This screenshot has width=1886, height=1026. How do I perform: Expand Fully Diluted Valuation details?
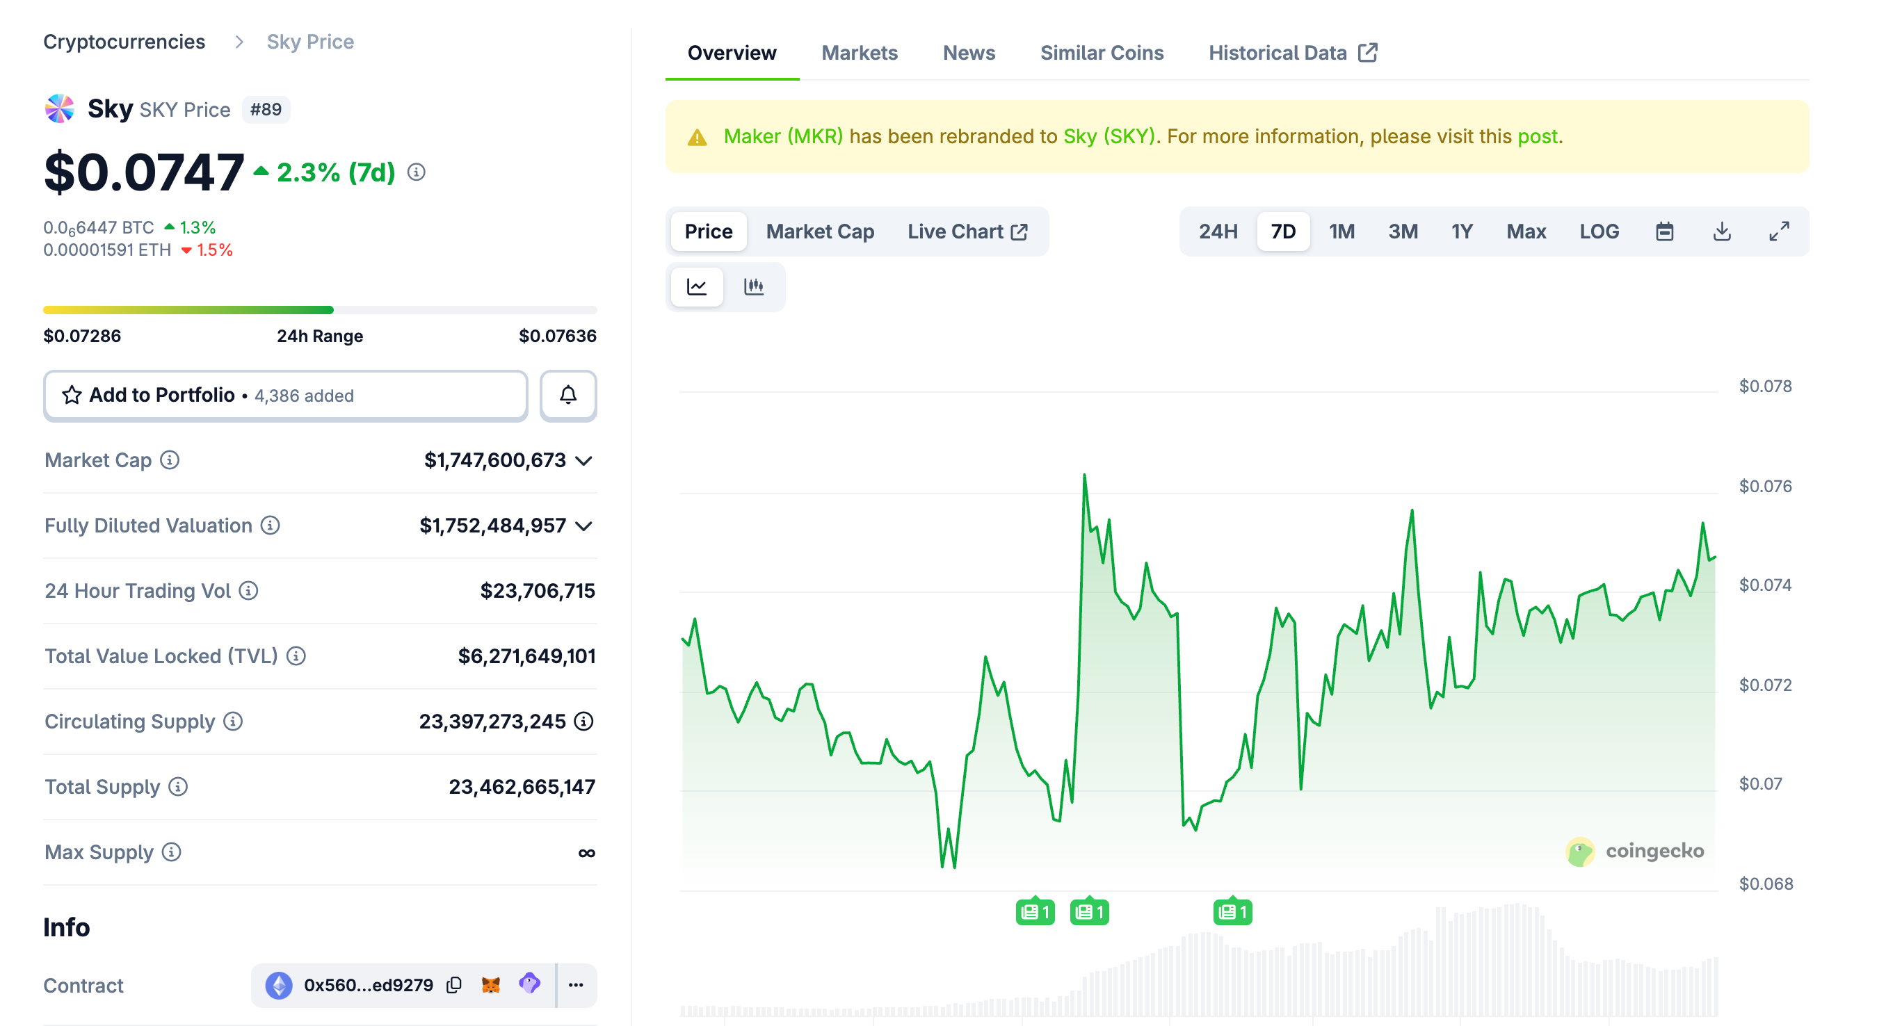pyautogui.click(x=583, y=526)
